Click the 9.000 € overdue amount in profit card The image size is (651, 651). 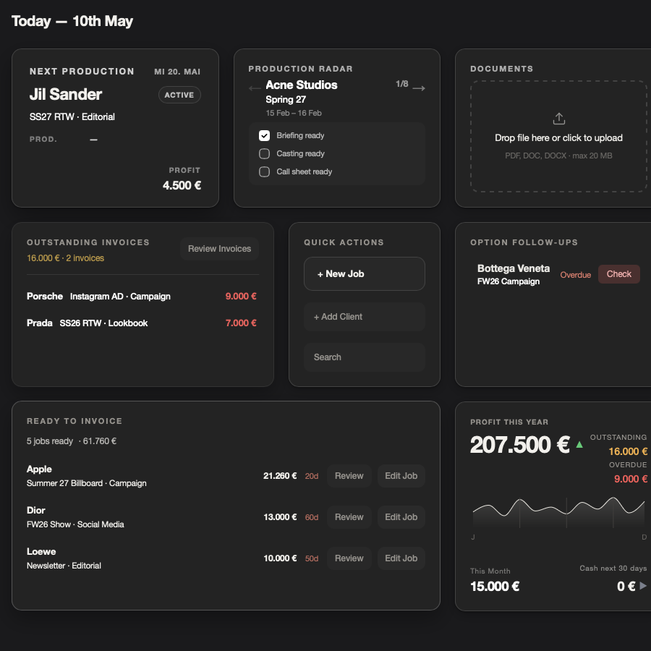pyautogui.click(x=631, y=479)
